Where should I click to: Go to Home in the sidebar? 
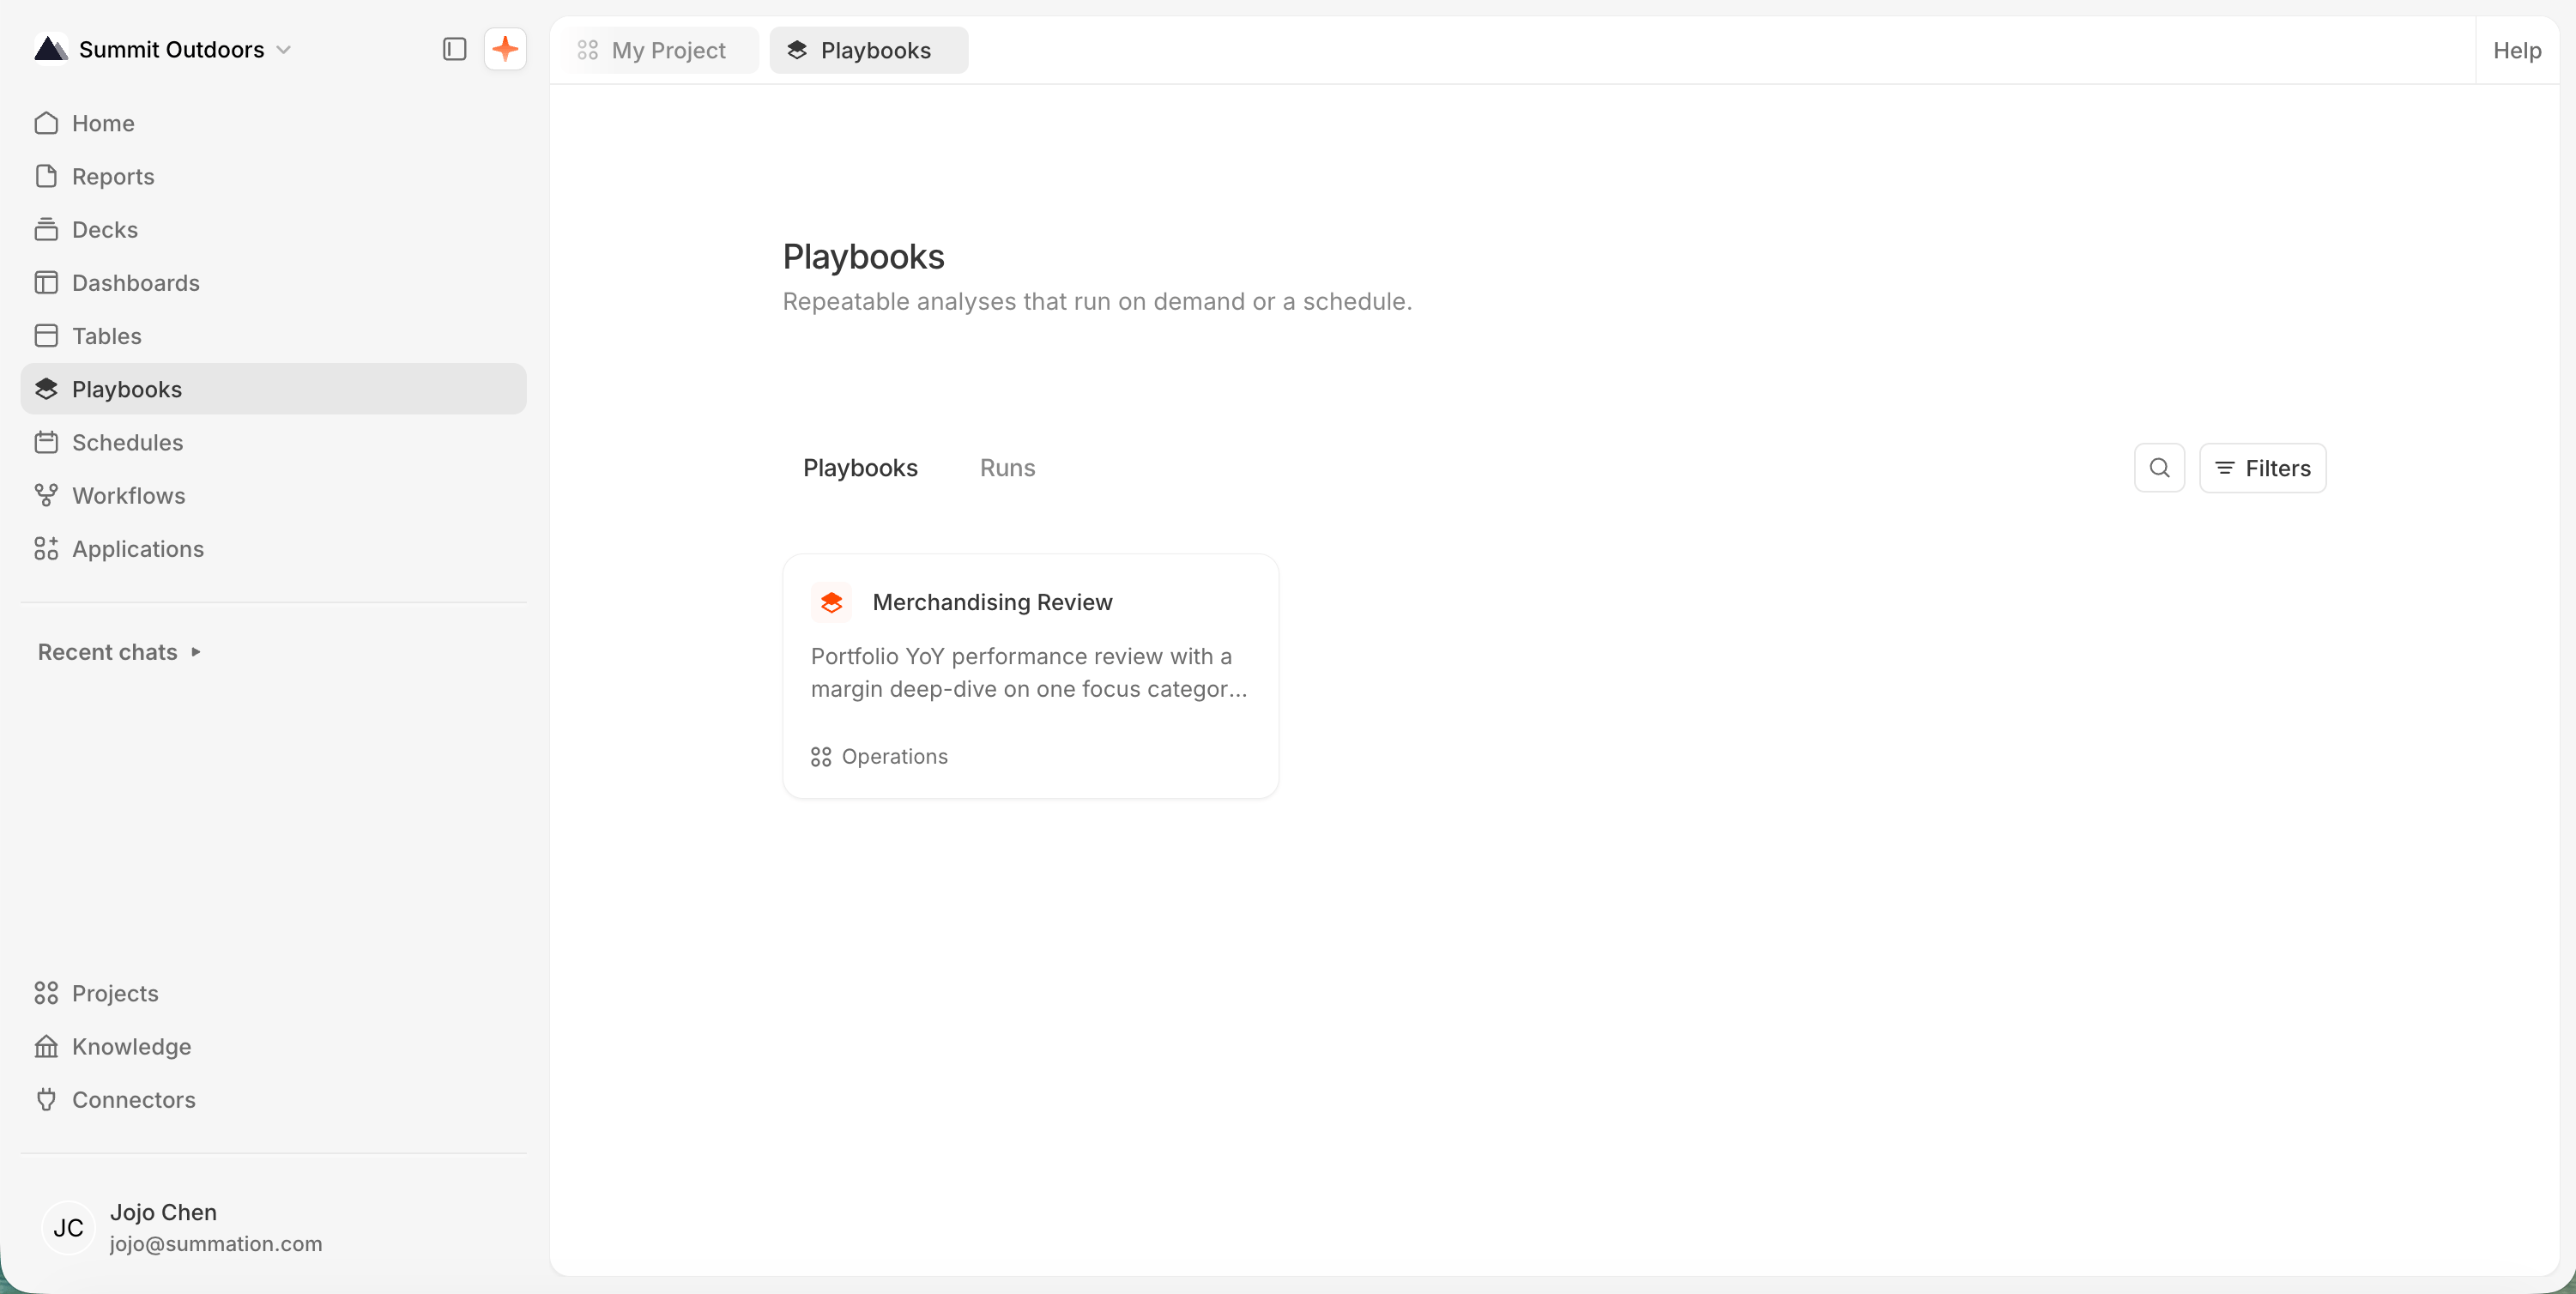pyautogui.click(x=273, y=123)
